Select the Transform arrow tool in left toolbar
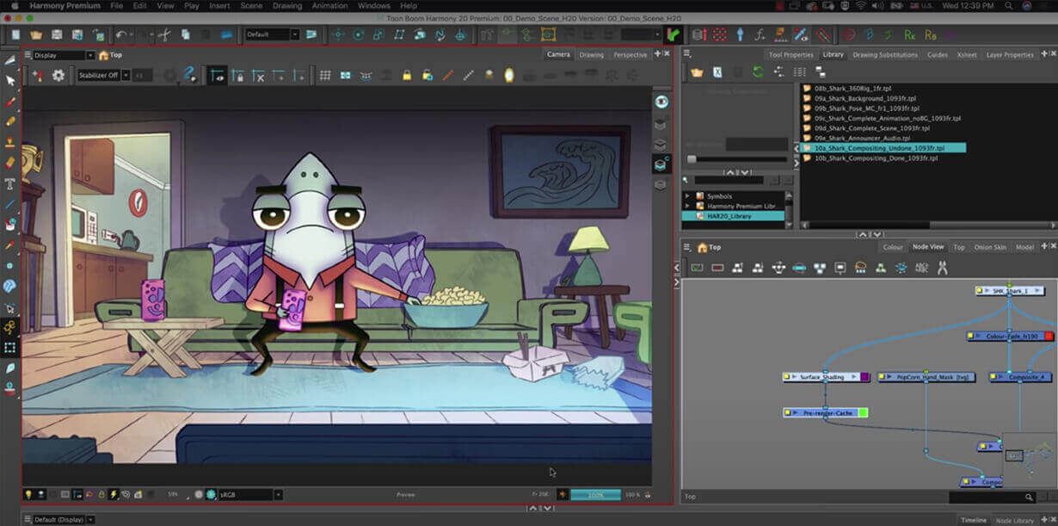 pyautogui.click(x=10, y=80)
